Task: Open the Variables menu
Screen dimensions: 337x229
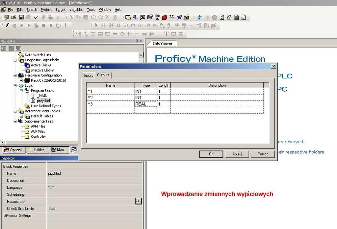Action: pos(76,10)
